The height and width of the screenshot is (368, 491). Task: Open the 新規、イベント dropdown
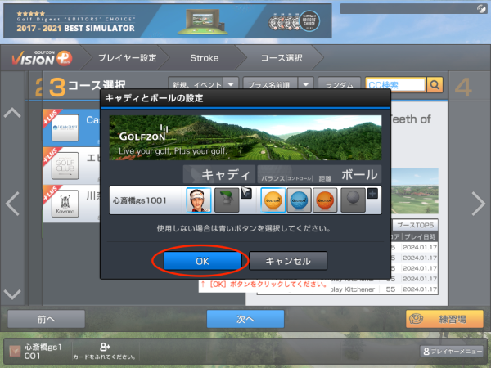pos(203,85)
